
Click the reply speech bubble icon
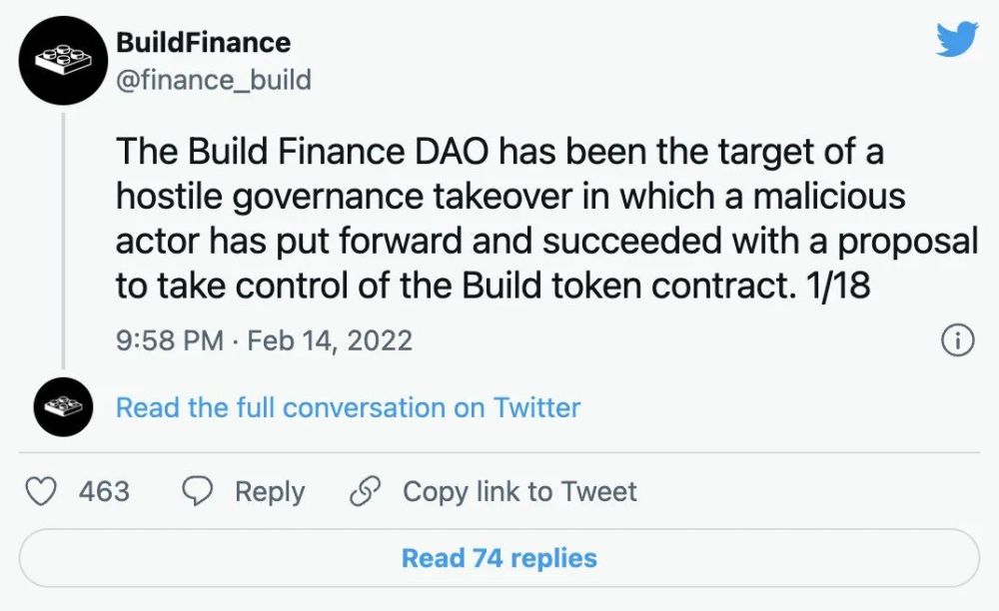pos(199,491)
